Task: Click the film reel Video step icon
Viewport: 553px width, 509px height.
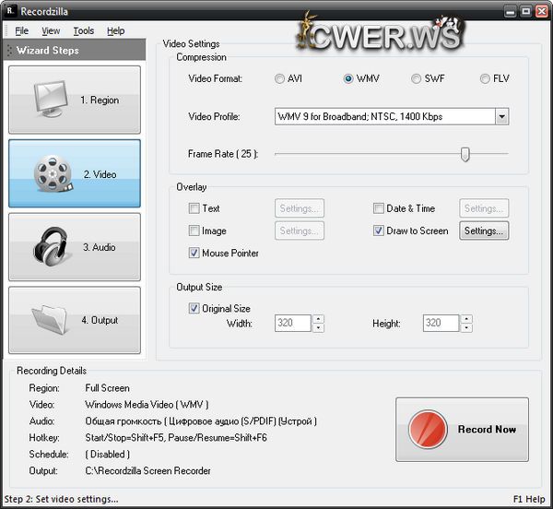Action: (52, 174)
